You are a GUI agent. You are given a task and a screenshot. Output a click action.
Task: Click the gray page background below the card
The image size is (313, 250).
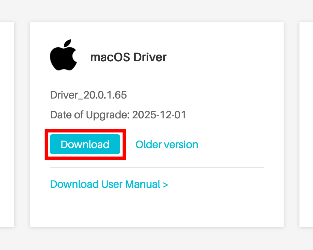pyautogui.click(x=157, y=239)
